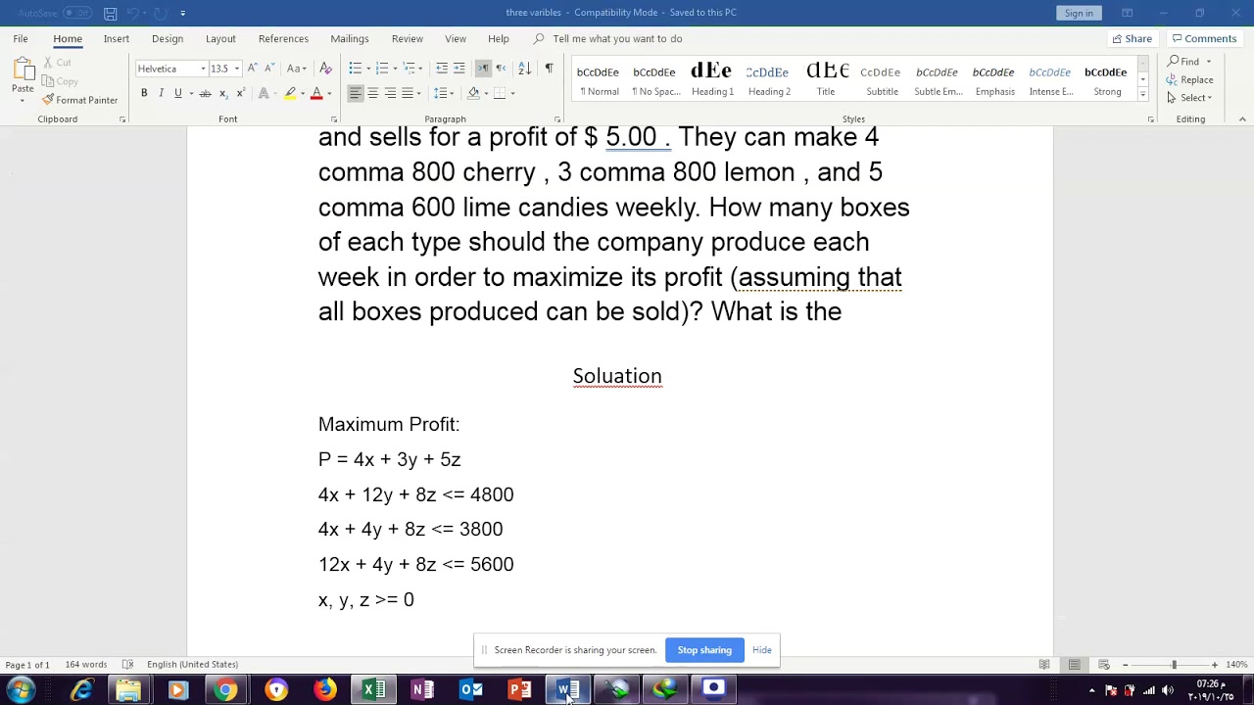Expand the bullets list dropdown arrow
1254x705 pixels.
click(366, 69)
